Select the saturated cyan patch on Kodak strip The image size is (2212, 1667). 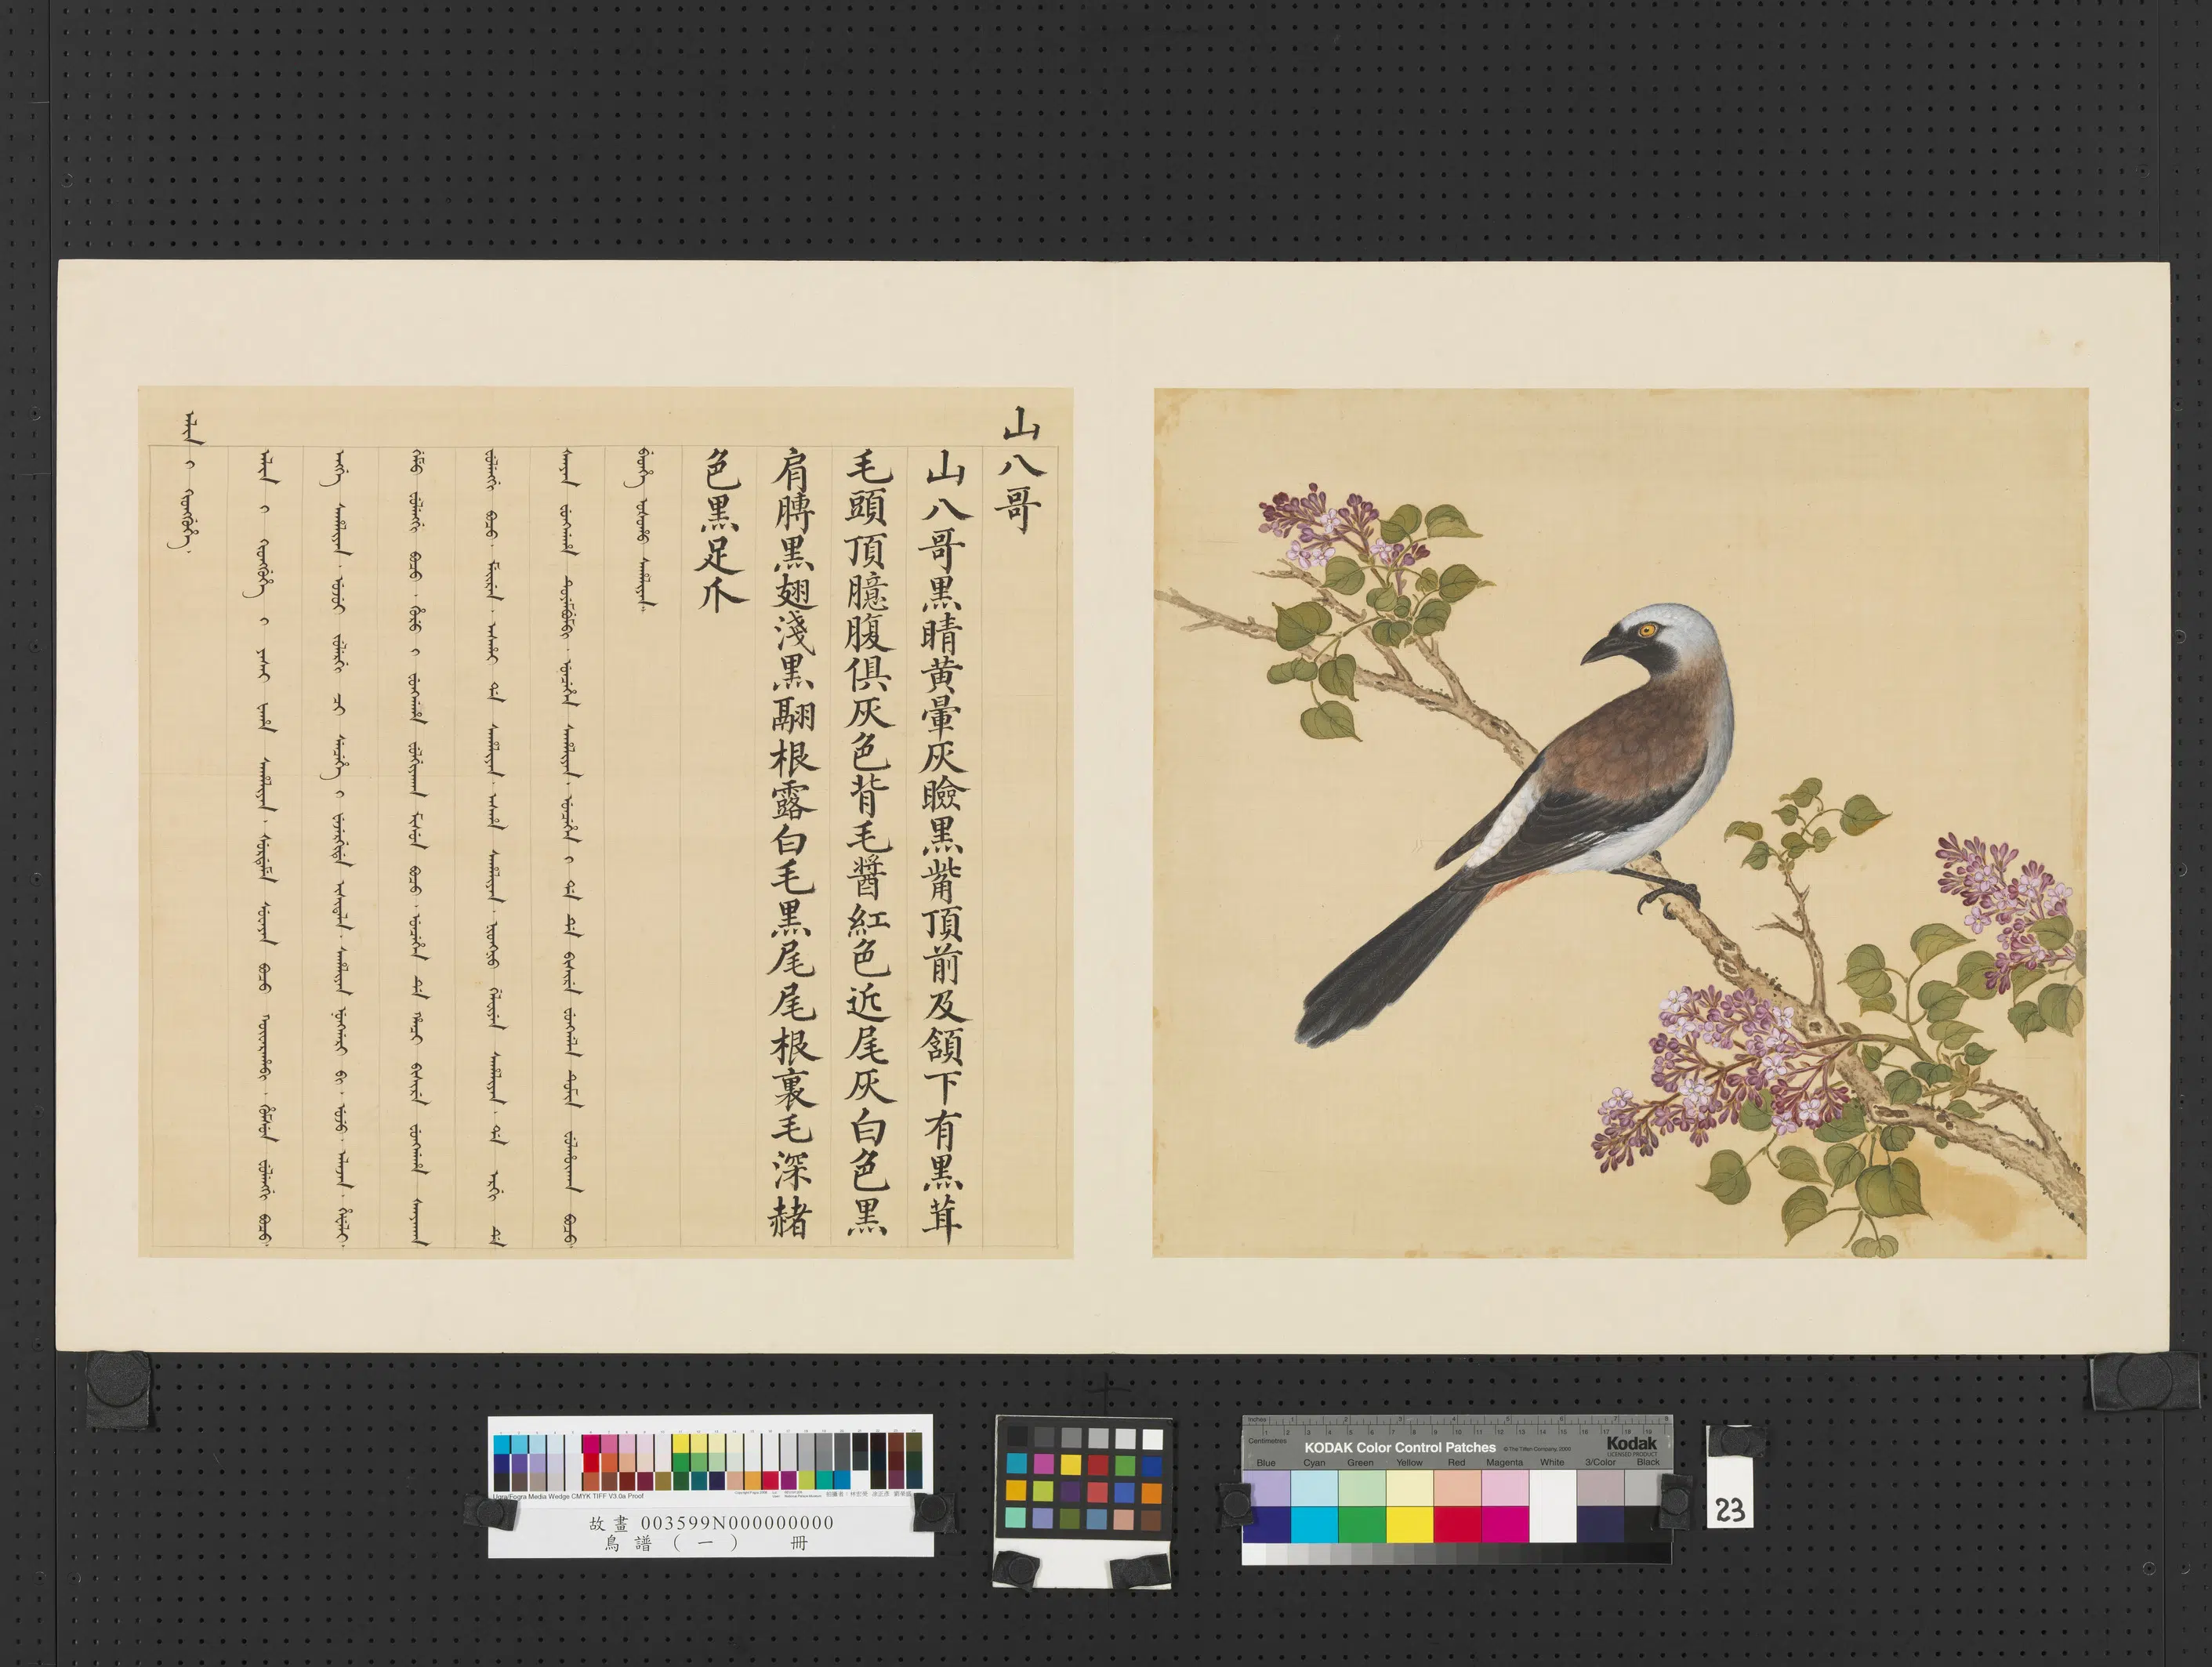click(1314, 1524)
